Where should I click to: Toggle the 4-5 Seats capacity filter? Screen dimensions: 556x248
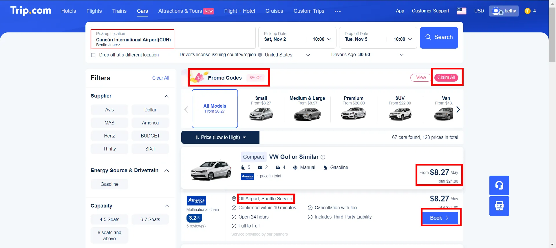(109, 219)
